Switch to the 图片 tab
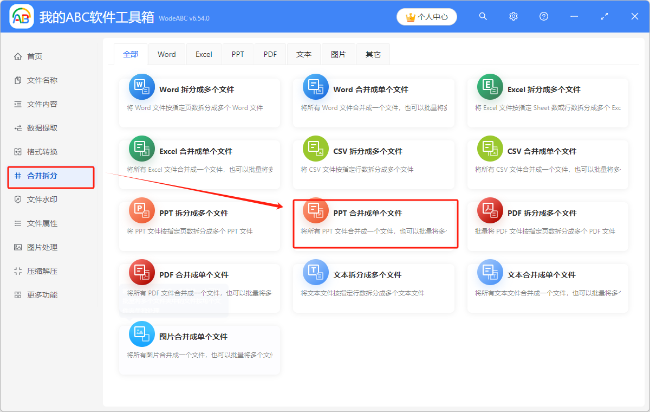Viewport: 650px width, 412px height. pos(338,54)
